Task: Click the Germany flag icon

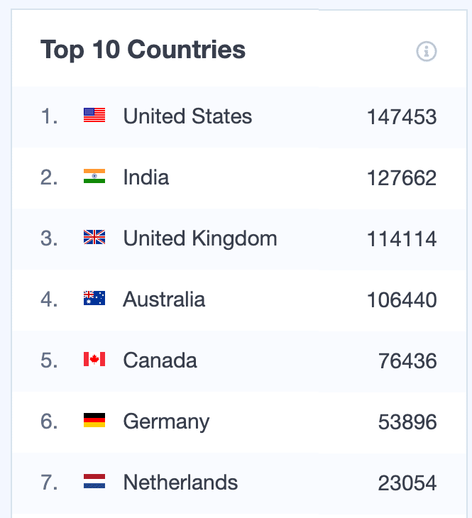Action: (x=94, y=421)
